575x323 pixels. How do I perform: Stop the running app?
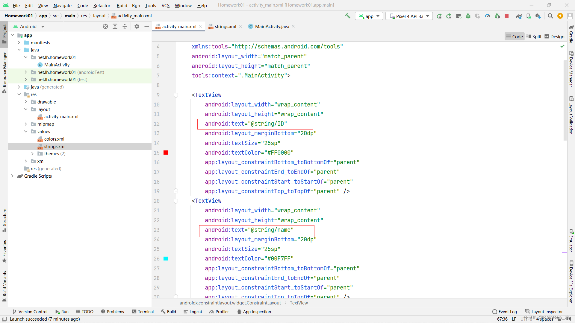pos(507,16)
